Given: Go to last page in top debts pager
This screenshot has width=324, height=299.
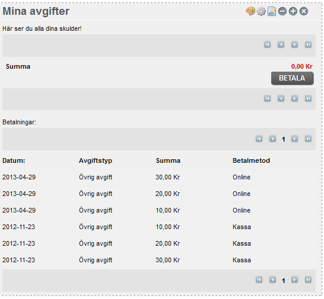Looking at the screenshot, I should point(308,45).
